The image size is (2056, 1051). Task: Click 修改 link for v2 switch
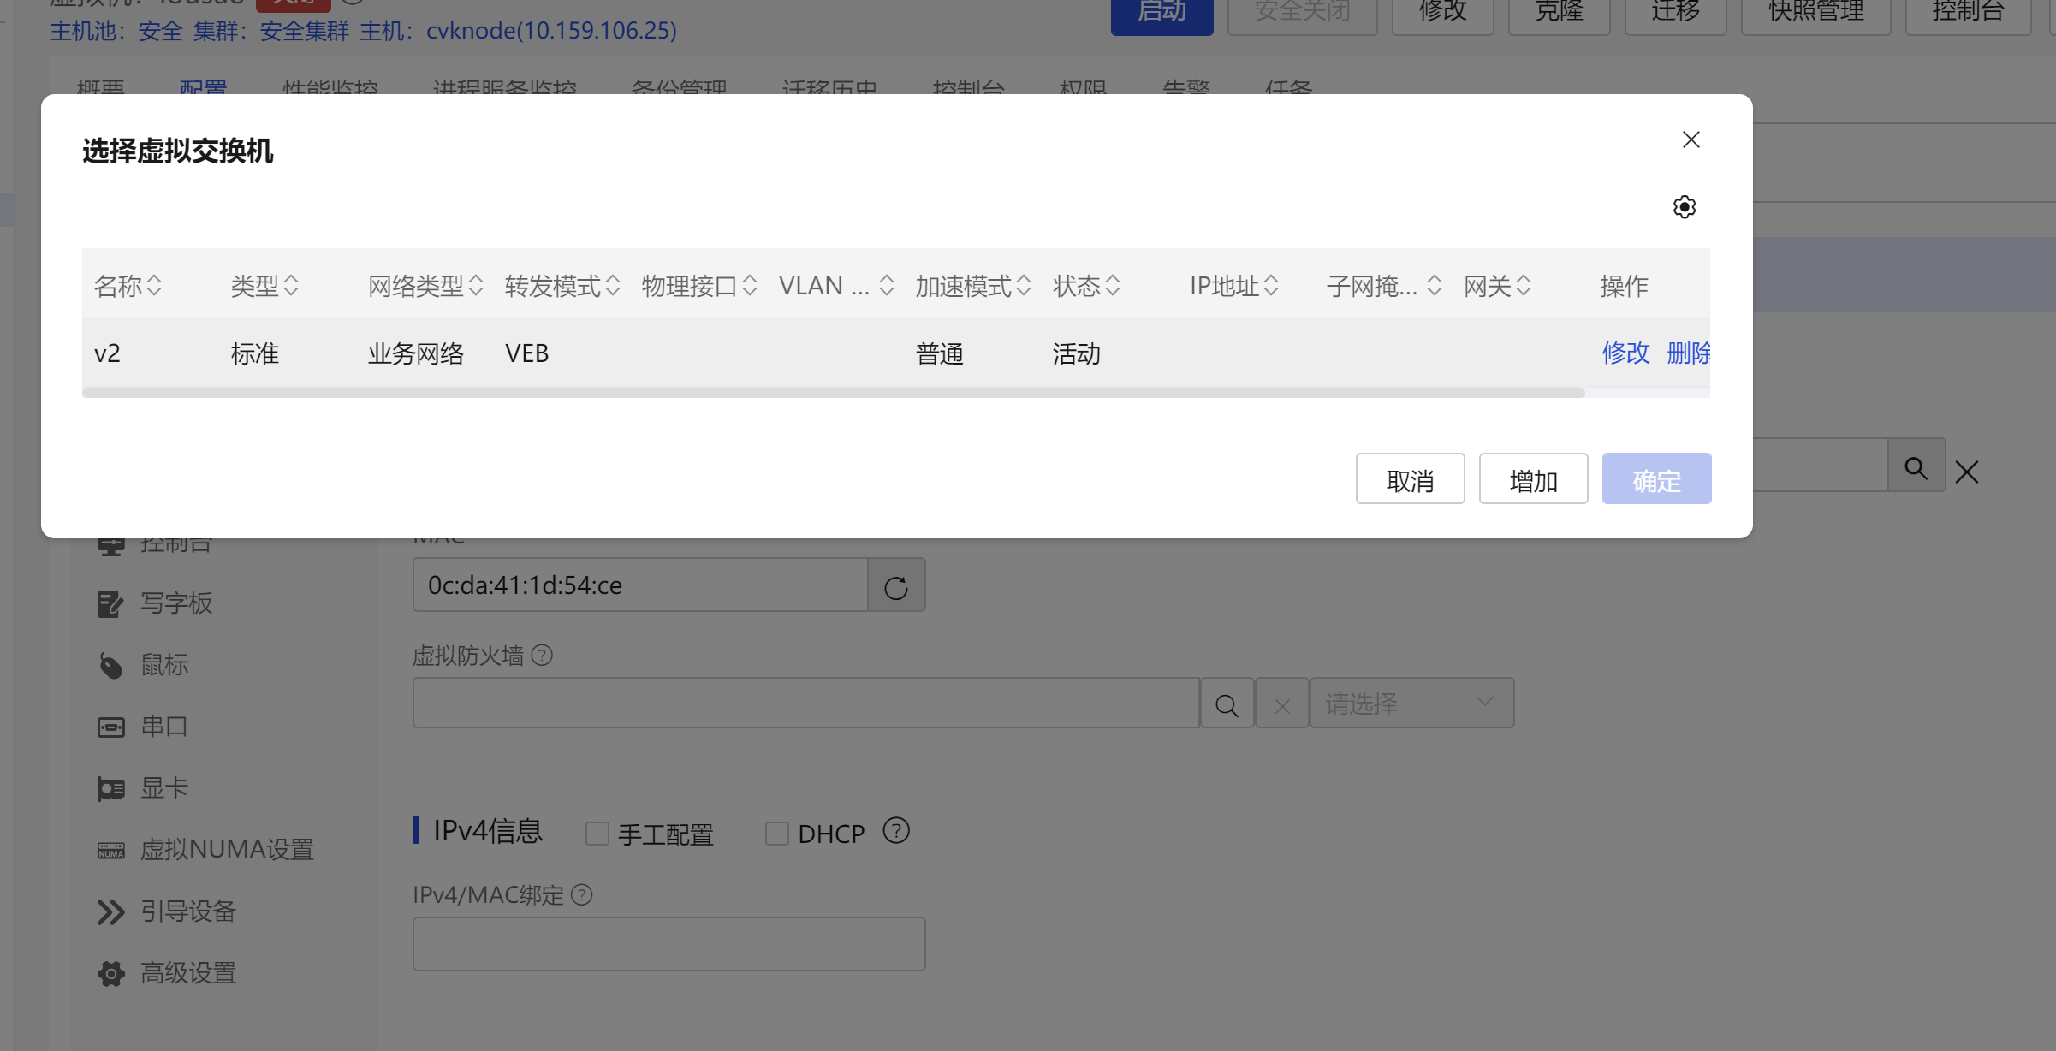(x=1625, y=353)
